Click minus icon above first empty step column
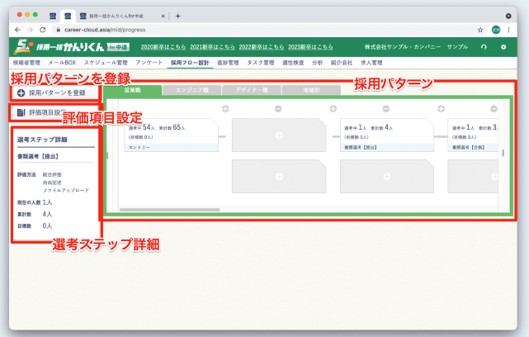 (278, 109)
